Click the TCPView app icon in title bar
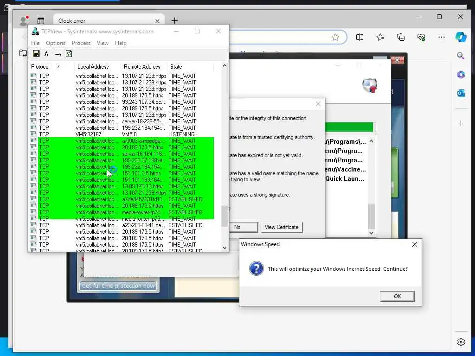 pos(35,31)
